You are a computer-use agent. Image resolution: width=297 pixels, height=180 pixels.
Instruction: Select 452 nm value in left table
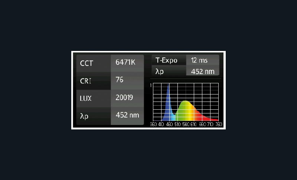127,115
